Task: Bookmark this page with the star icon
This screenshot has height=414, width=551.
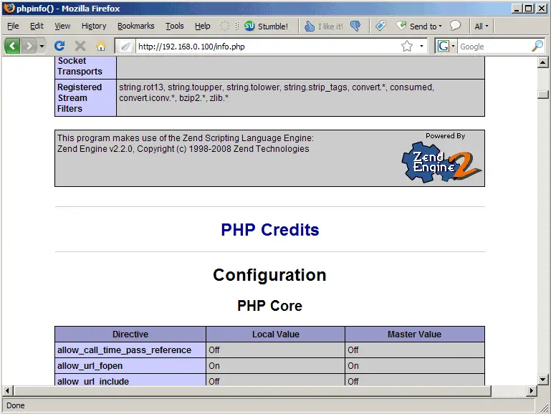Action: 407,46
